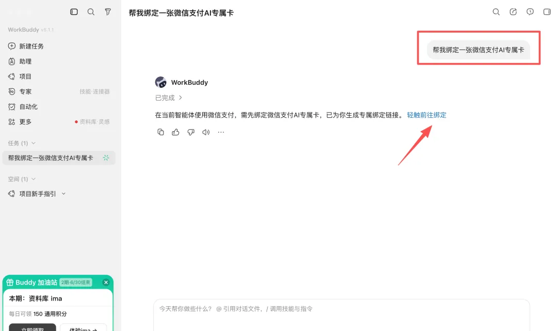Click the conversation title in header
This screenshot has width=557, height=331.
pyautogui.click(x=181, y=13)
